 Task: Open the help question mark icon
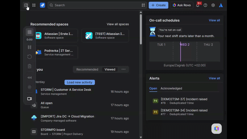[x=205, y=5]
